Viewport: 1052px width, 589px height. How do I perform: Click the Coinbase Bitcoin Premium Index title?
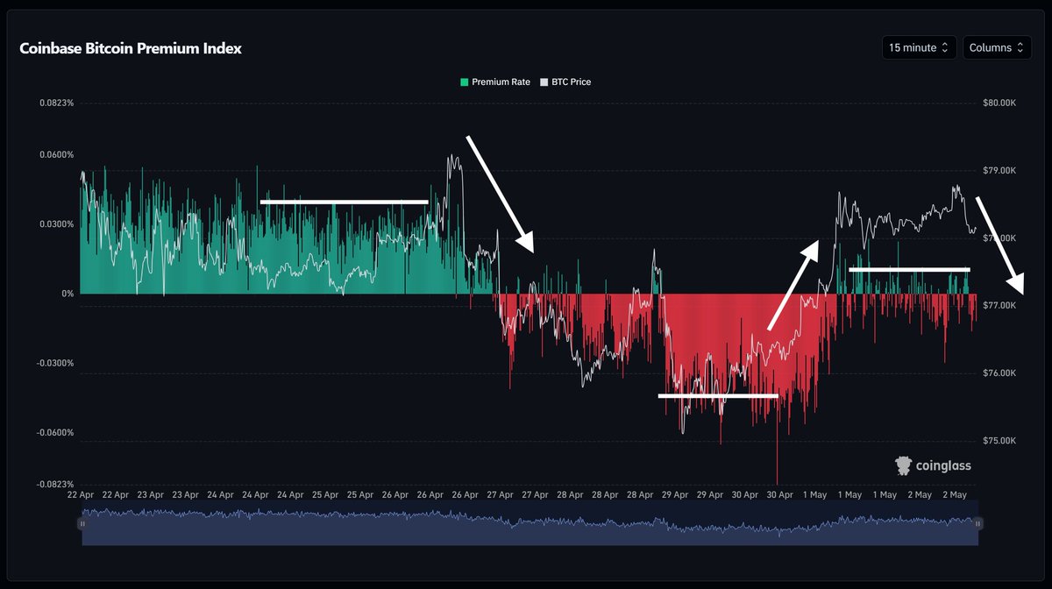[x=131, y=49]
